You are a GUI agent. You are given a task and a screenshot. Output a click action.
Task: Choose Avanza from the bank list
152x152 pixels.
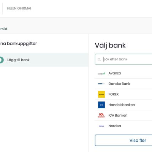(x=123, y=73)
